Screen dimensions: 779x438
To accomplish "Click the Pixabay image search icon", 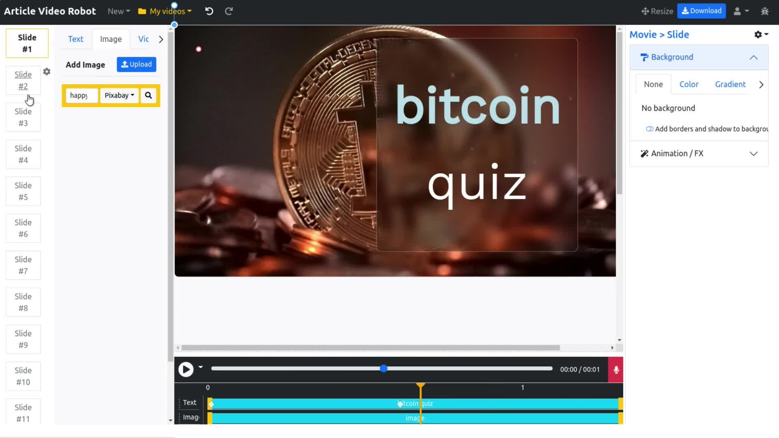I will click(x=148, y=95).
